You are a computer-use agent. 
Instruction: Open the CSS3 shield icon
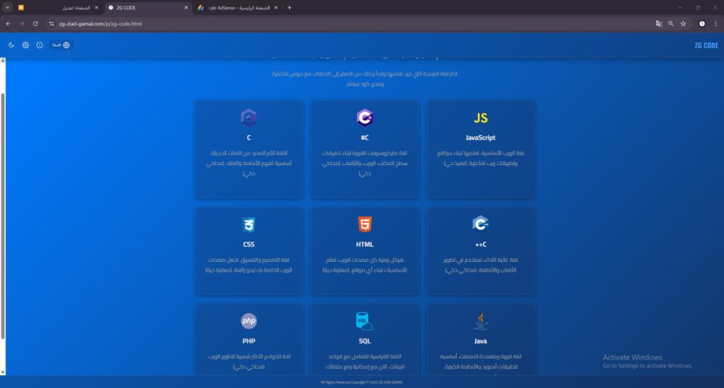click(248, 224)
